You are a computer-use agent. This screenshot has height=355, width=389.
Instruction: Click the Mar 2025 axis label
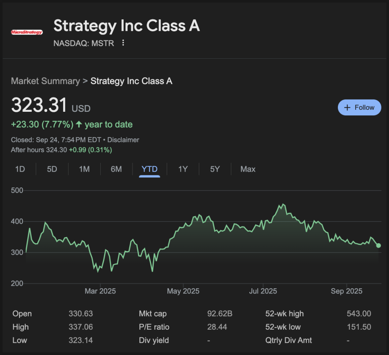pos(100,291)
